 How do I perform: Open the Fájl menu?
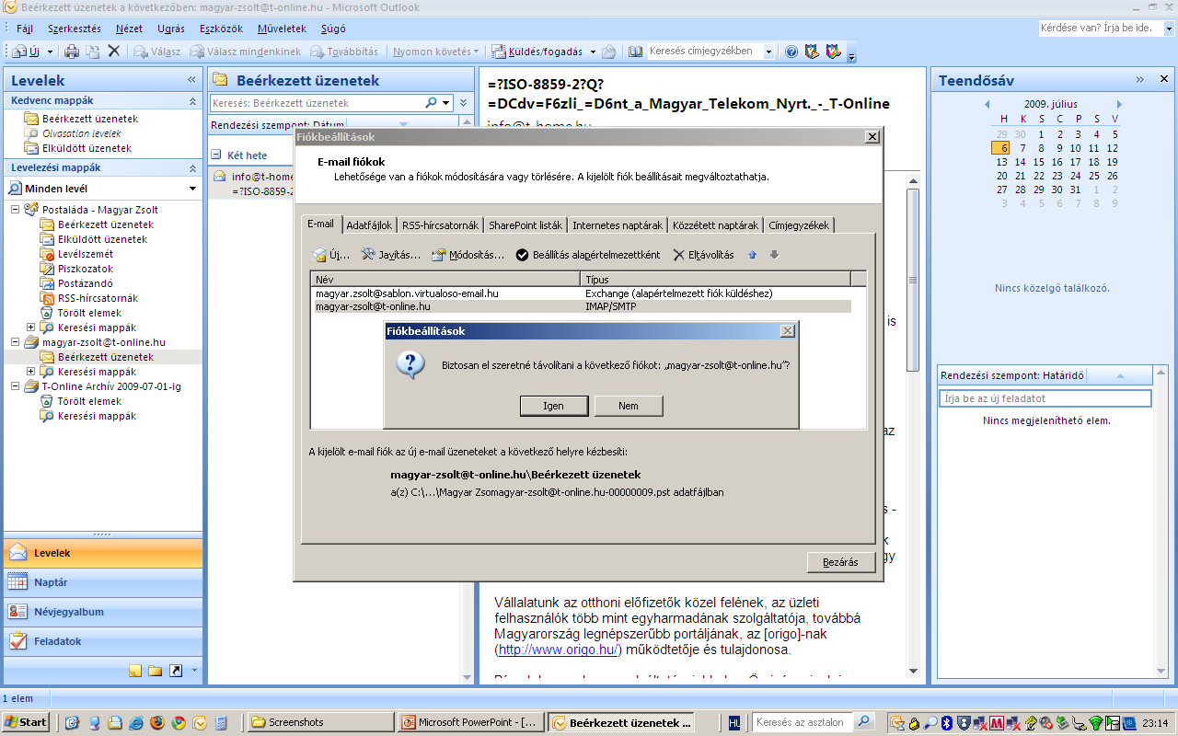(x=25, y=29)
